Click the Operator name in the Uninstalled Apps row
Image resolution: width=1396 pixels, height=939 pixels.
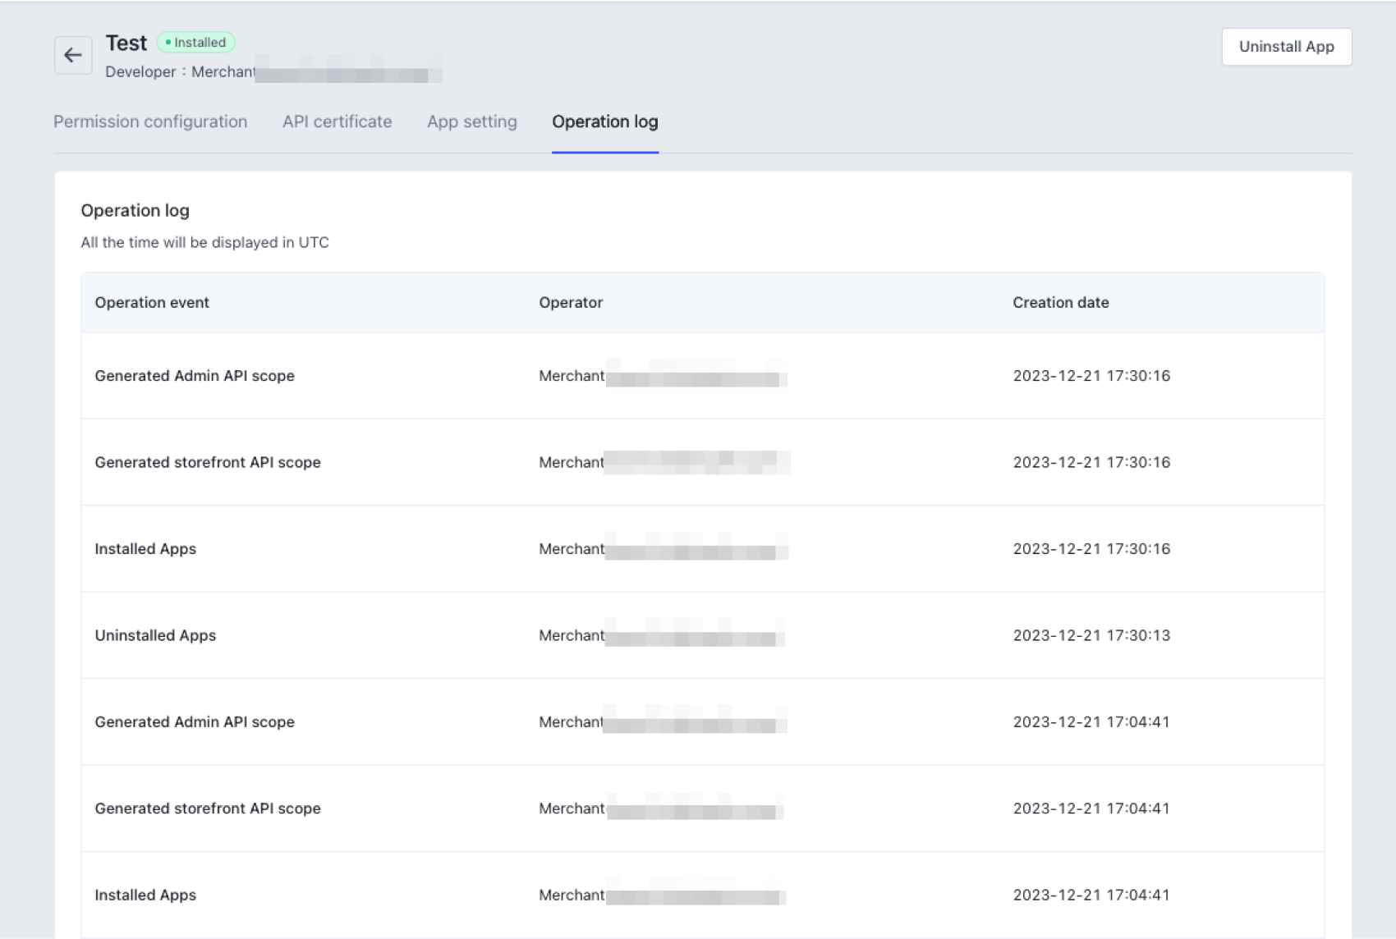[x=661, y=635]
